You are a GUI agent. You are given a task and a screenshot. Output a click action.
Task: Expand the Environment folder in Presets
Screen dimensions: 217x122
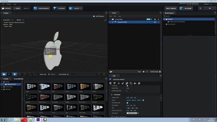pyautogui.click(x=2, y=87)
